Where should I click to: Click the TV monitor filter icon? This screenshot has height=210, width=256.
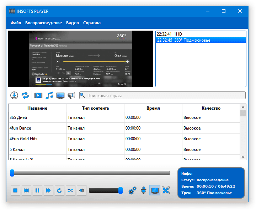(60, 95)
